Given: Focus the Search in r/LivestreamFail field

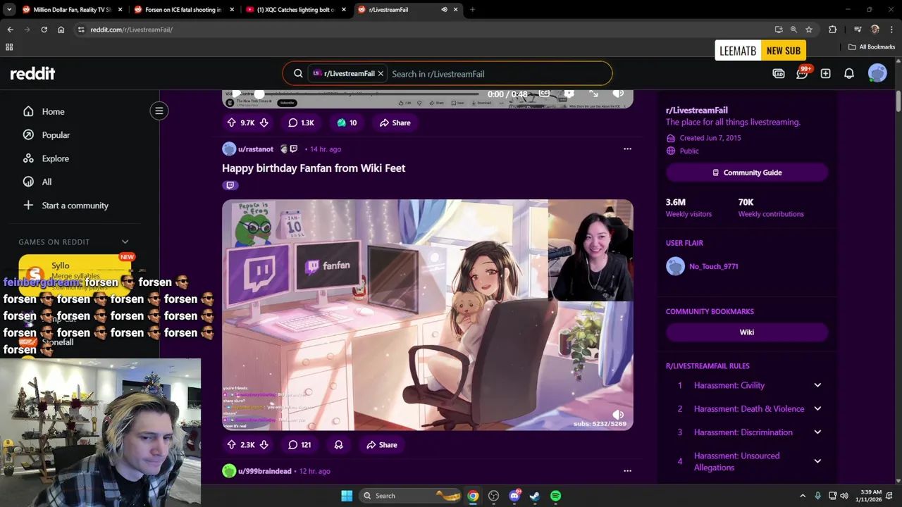Looking at the screenshot, I should (498, 73).
